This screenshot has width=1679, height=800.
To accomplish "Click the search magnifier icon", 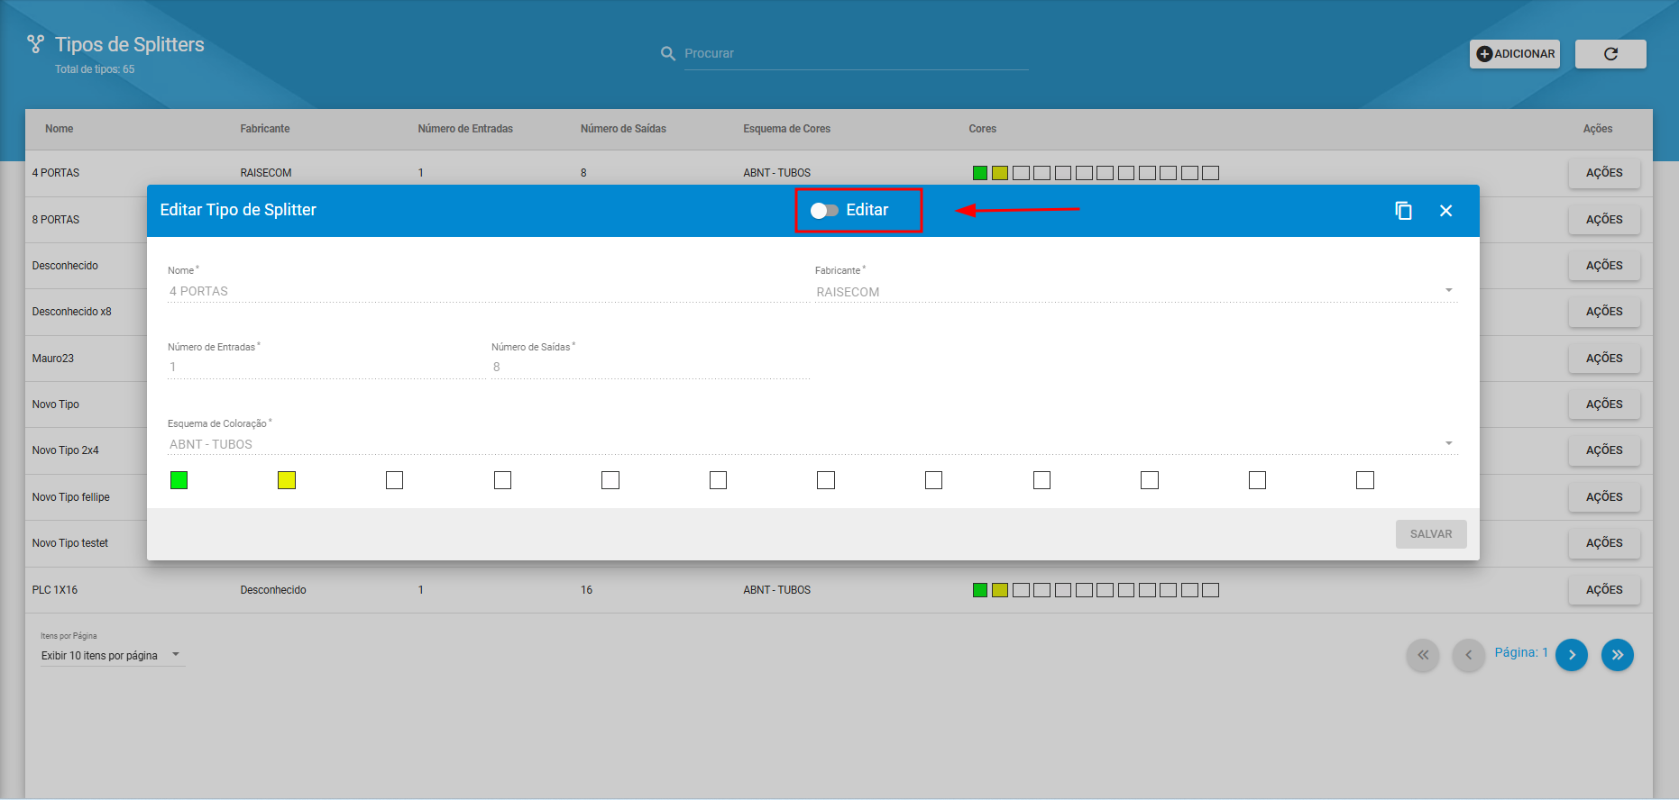I will tap(668, 54).
